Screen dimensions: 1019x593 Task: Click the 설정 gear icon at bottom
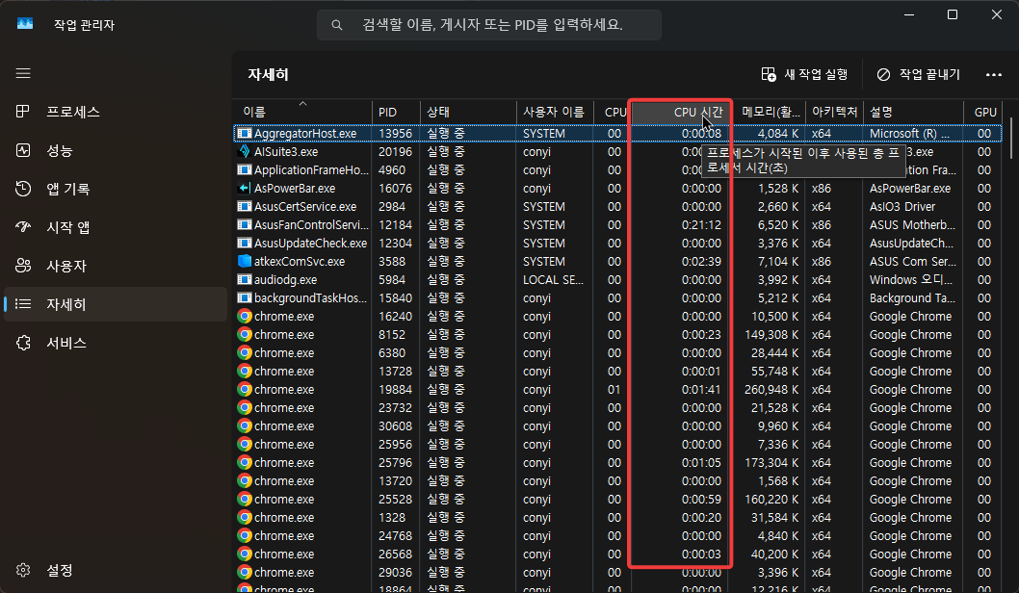pos(23,570)
